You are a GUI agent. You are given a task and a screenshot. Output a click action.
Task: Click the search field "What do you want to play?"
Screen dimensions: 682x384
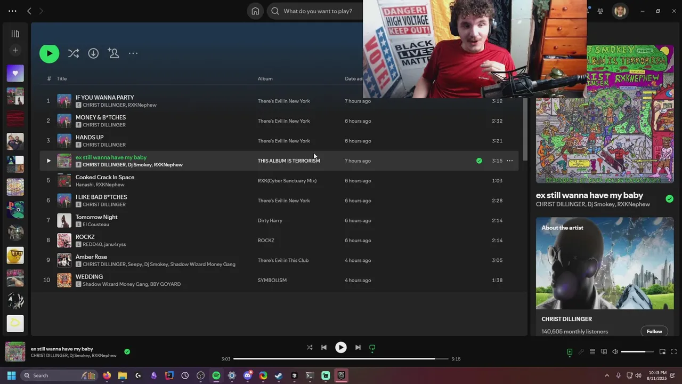pos(318,11)
